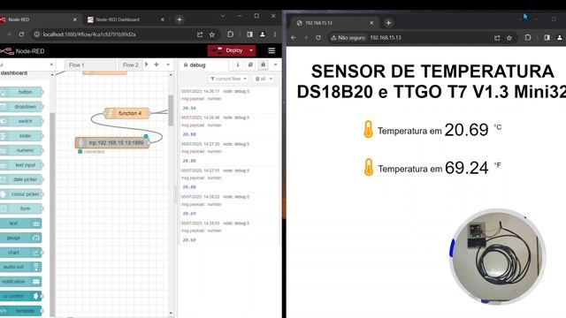Close the Node-RED browser tab
The height and width of the screenshot is (318, 566).
(x=74, y=19)
